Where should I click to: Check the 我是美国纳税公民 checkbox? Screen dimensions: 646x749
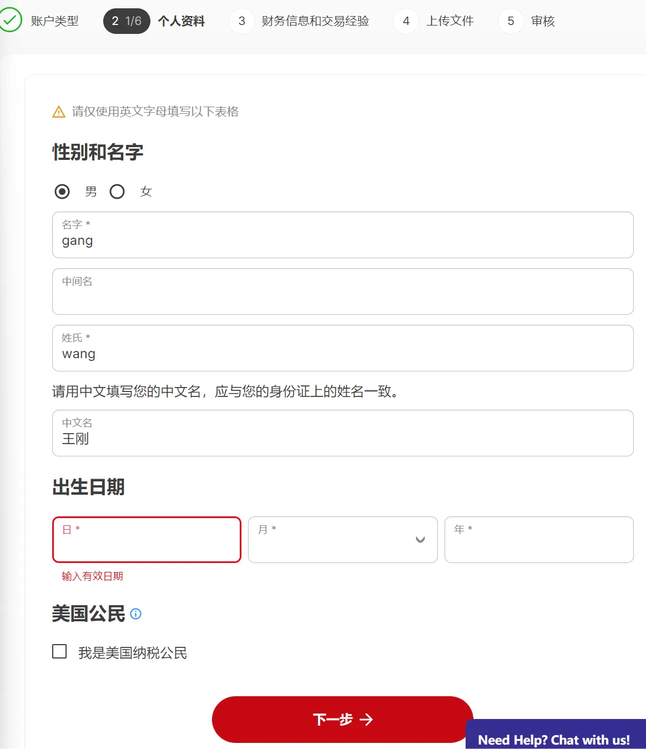[59, 651]
